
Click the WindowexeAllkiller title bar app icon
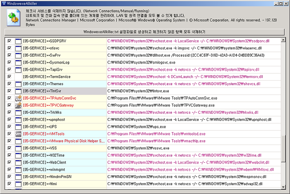pyautogui.click(x=4, y=4)
